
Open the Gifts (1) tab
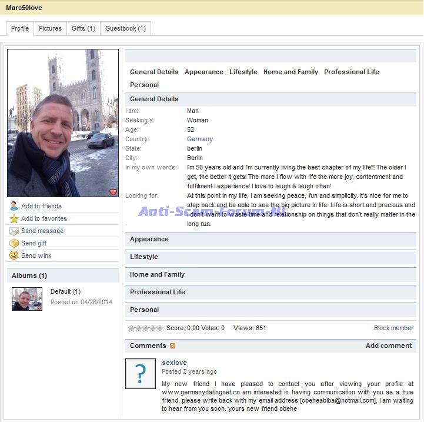click(x=84, y=28)
